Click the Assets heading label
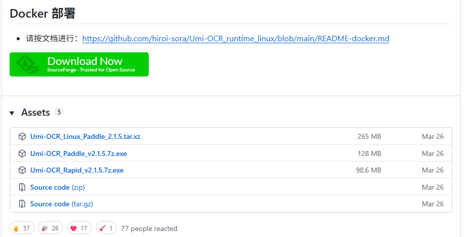468x237 pixels. [35, 113]
